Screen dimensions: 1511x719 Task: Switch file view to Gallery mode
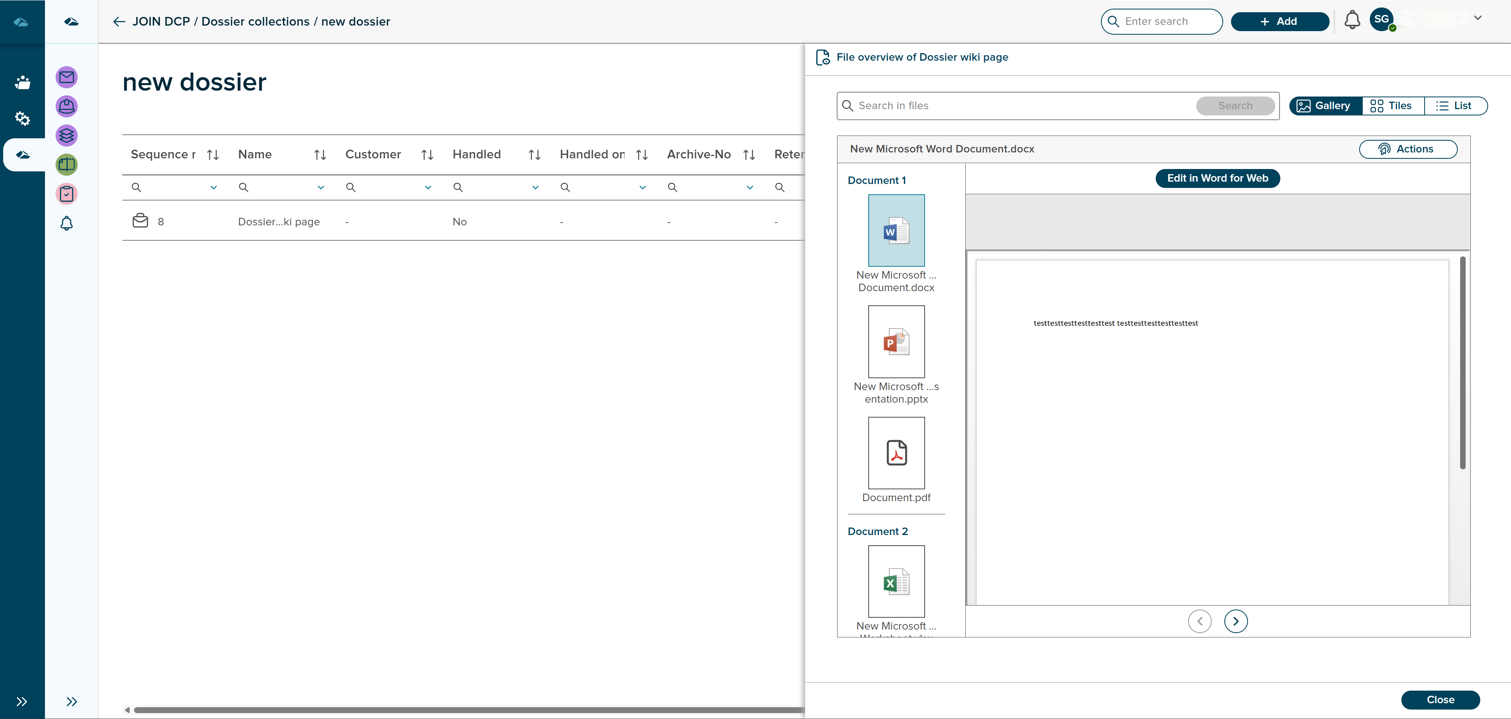pos(1326,106)
